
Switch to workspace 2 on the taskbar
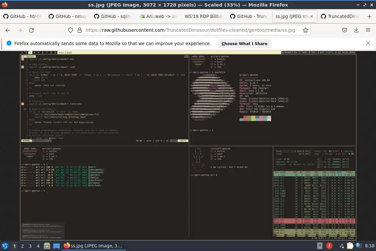pos(23,246)
